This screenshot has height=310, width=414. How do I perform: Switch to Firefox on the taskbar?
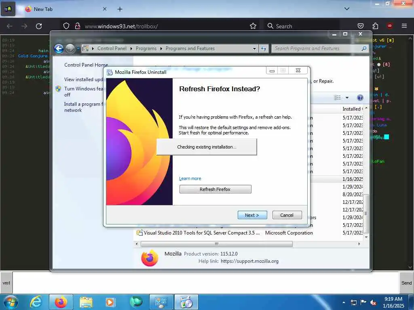click(x=61, y=302)
